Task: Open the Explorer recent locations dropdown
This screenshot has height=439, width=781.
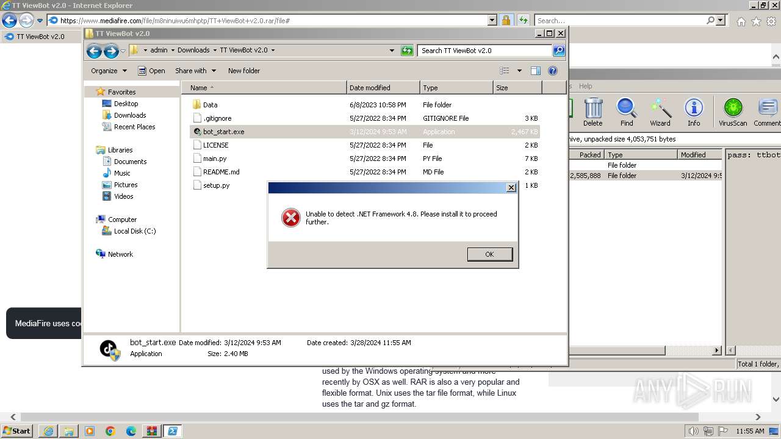Action: click(123, 51)
